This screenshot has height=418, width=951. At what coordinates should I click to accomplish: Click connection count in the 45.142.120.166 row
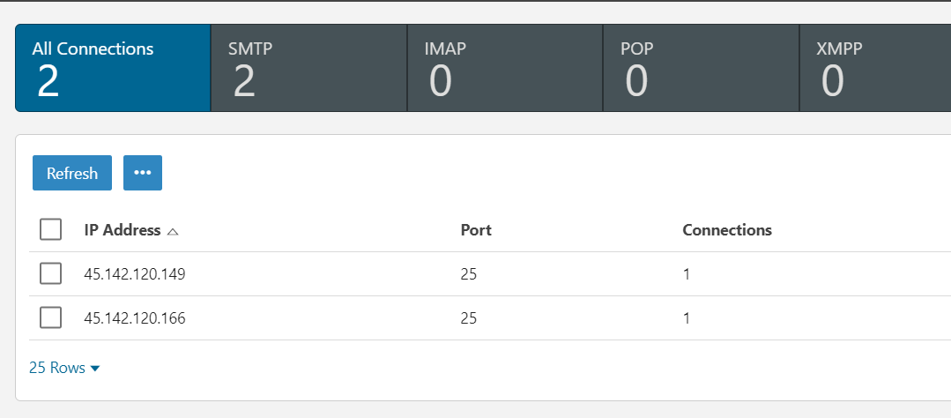687,318
